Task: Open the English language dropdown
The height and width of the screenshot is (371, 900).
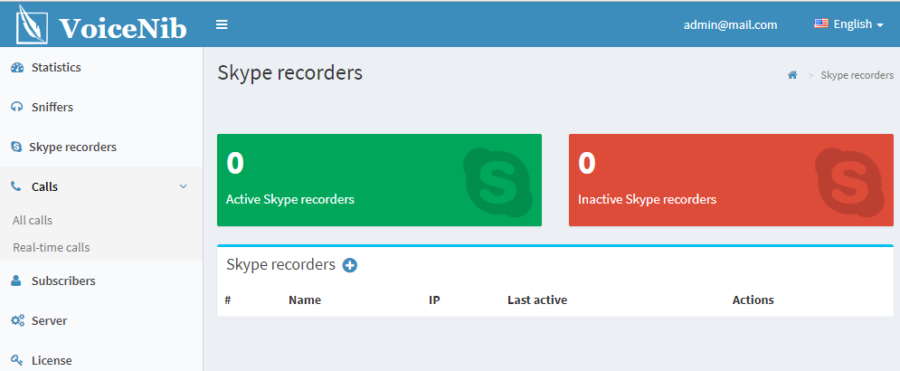Action: (848, 24)
